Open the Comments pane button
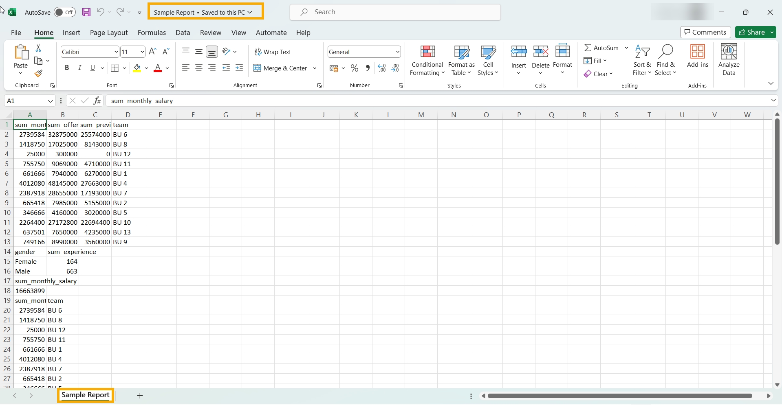The width and height of the screenshot is (782, 405). point(705,32)
